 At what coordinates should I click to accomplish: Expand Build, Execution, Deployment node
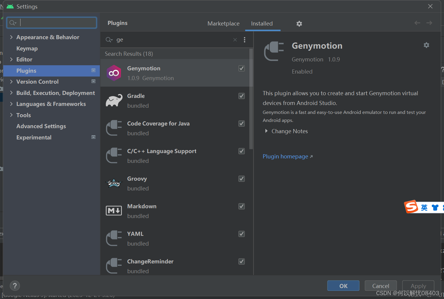[11, 93]
